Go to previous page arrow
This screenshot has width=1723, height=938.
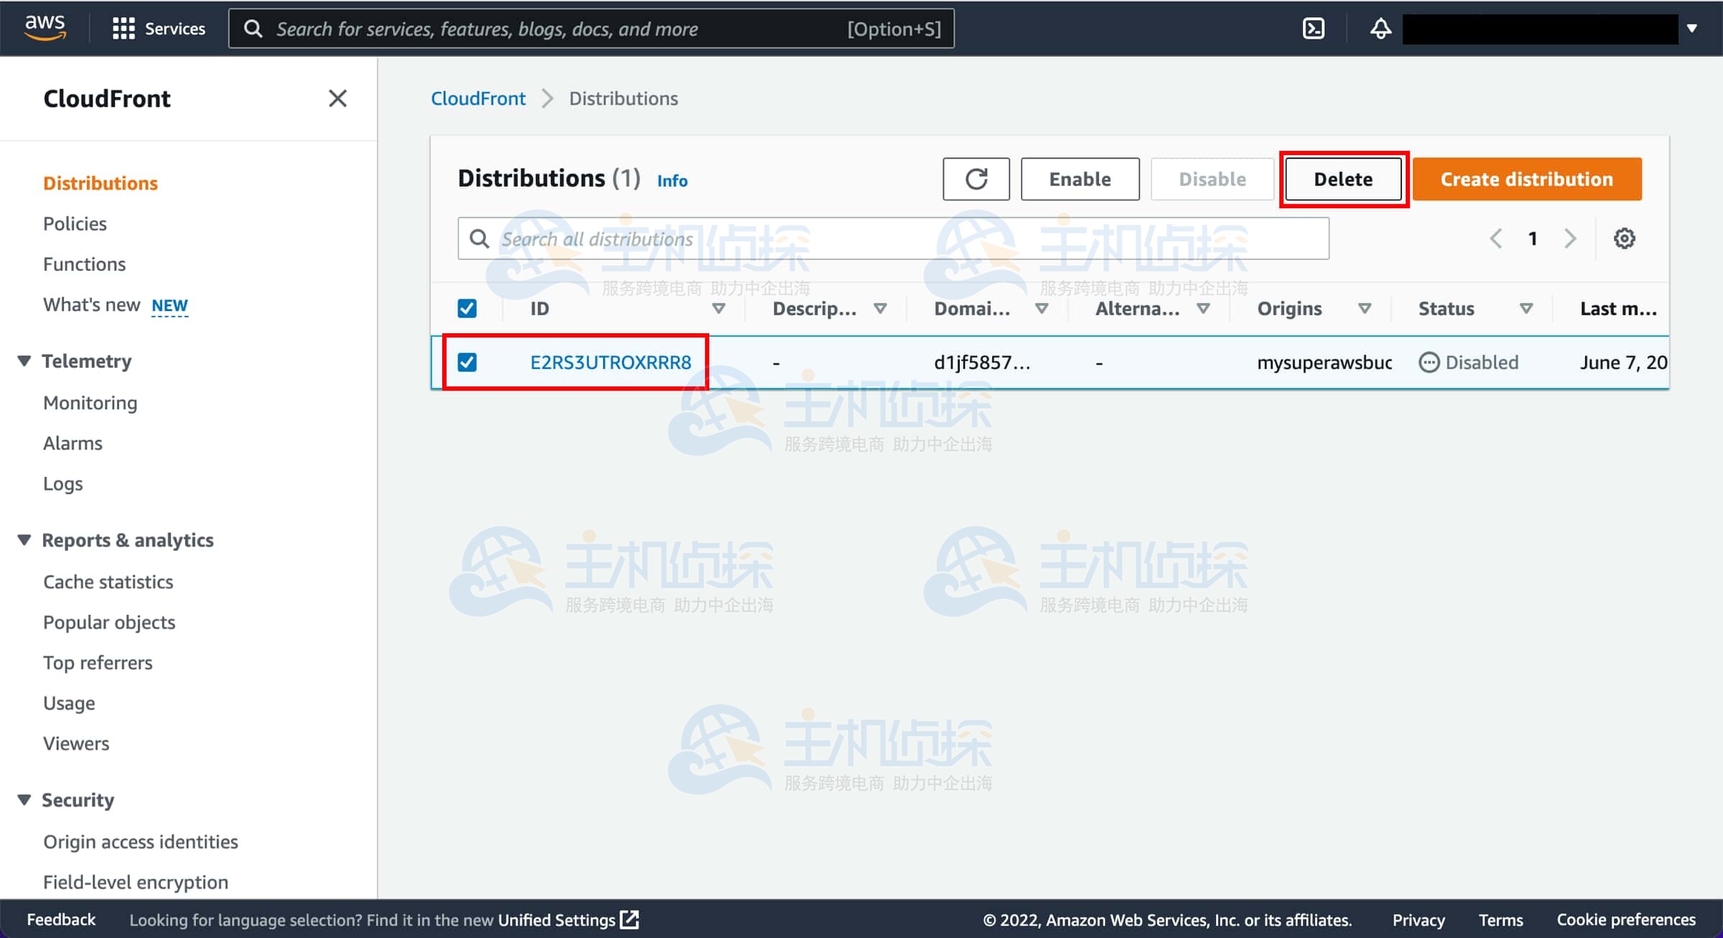(x=1496, y=238)
